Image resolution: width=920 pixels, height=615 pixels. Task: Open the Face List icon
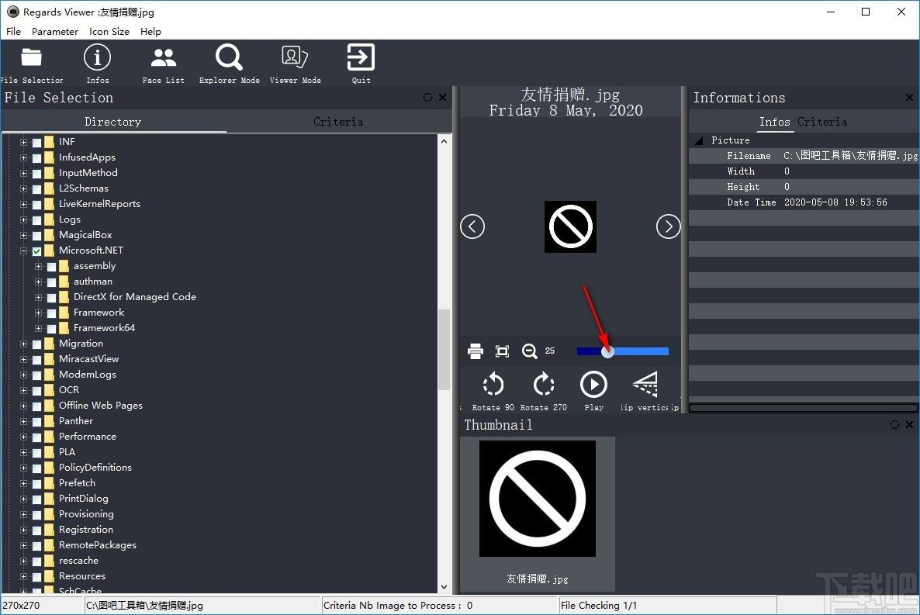coord(163,57)
